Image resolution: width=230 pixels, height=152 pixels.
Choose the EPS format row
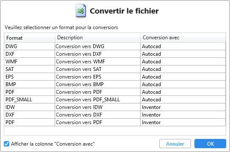115,77
